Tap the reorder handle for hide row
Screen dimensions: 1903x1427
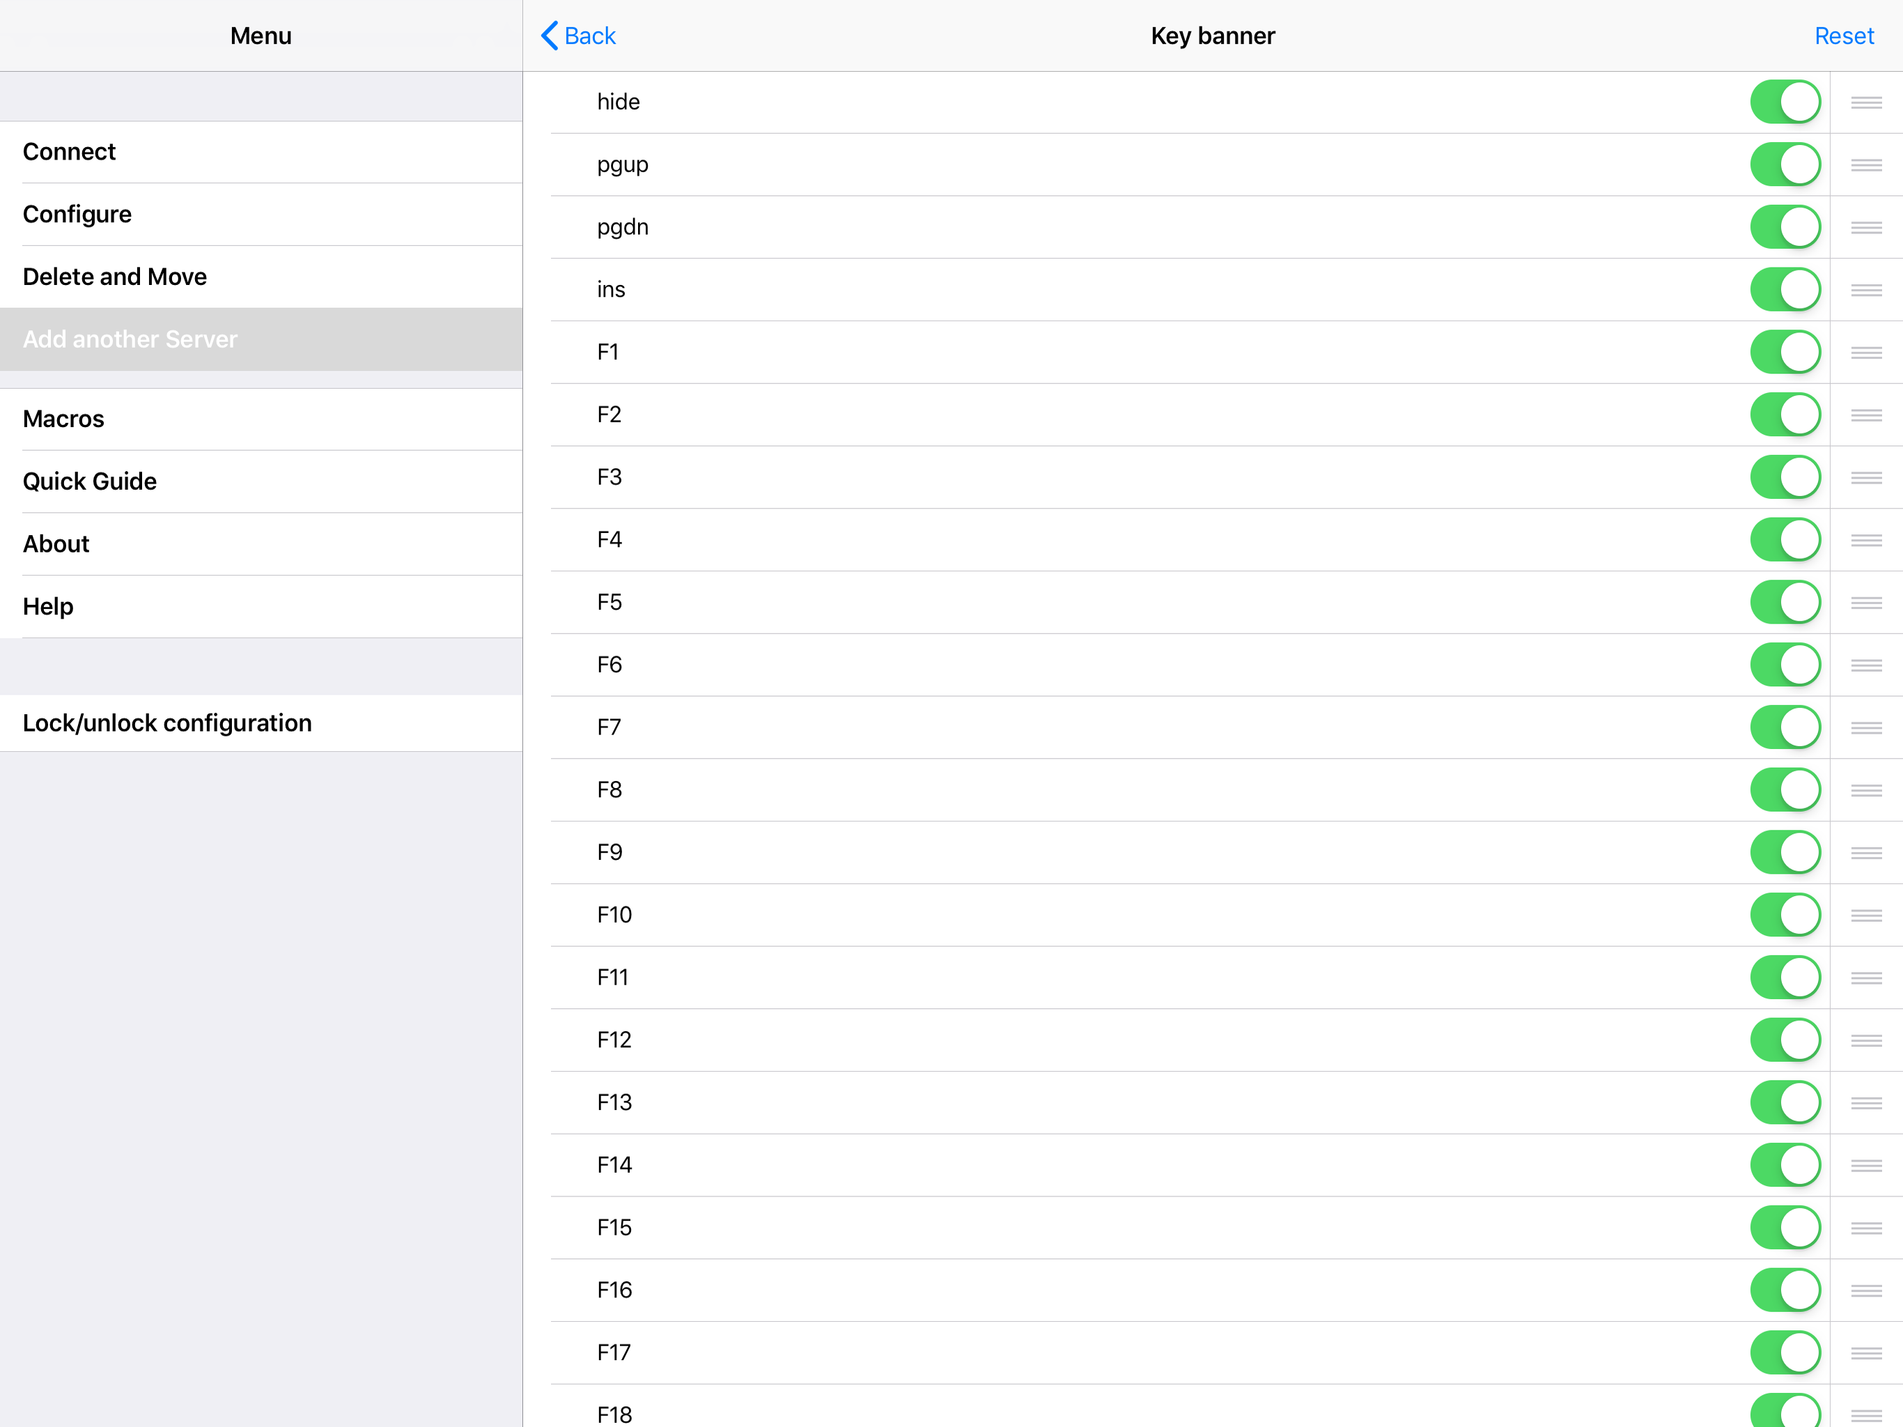pyautogui.click(x=1865, y=102)
